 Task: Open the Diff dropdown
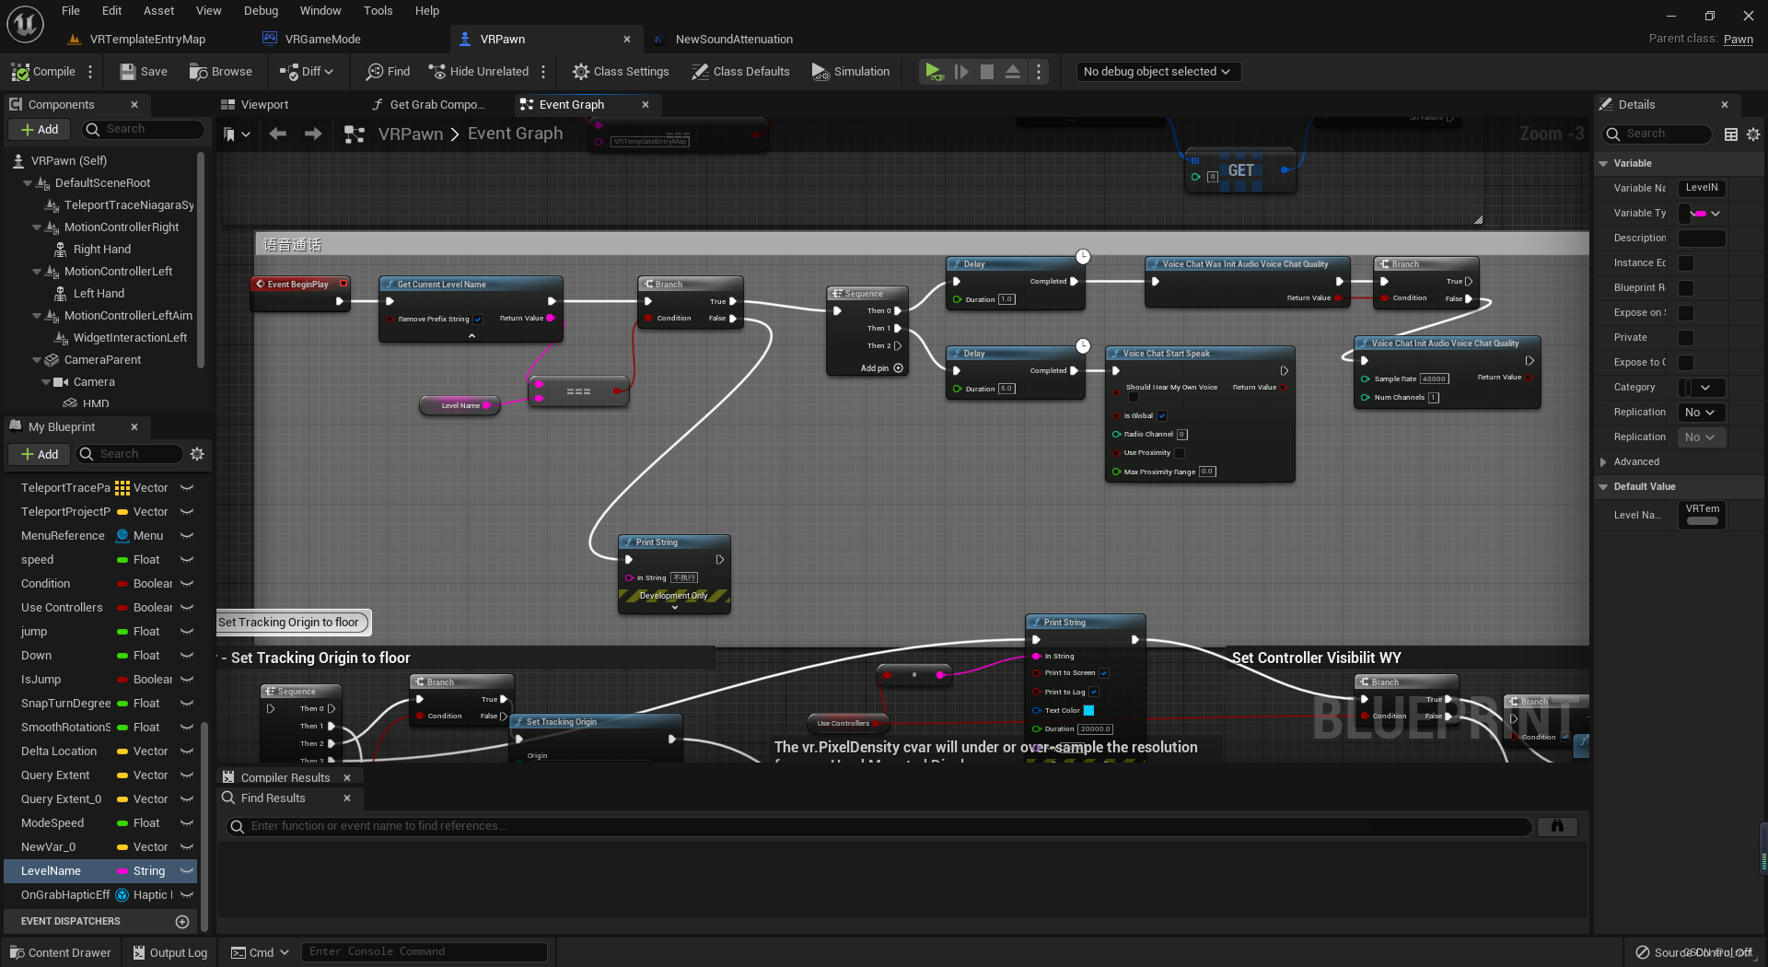click(307, 72)
